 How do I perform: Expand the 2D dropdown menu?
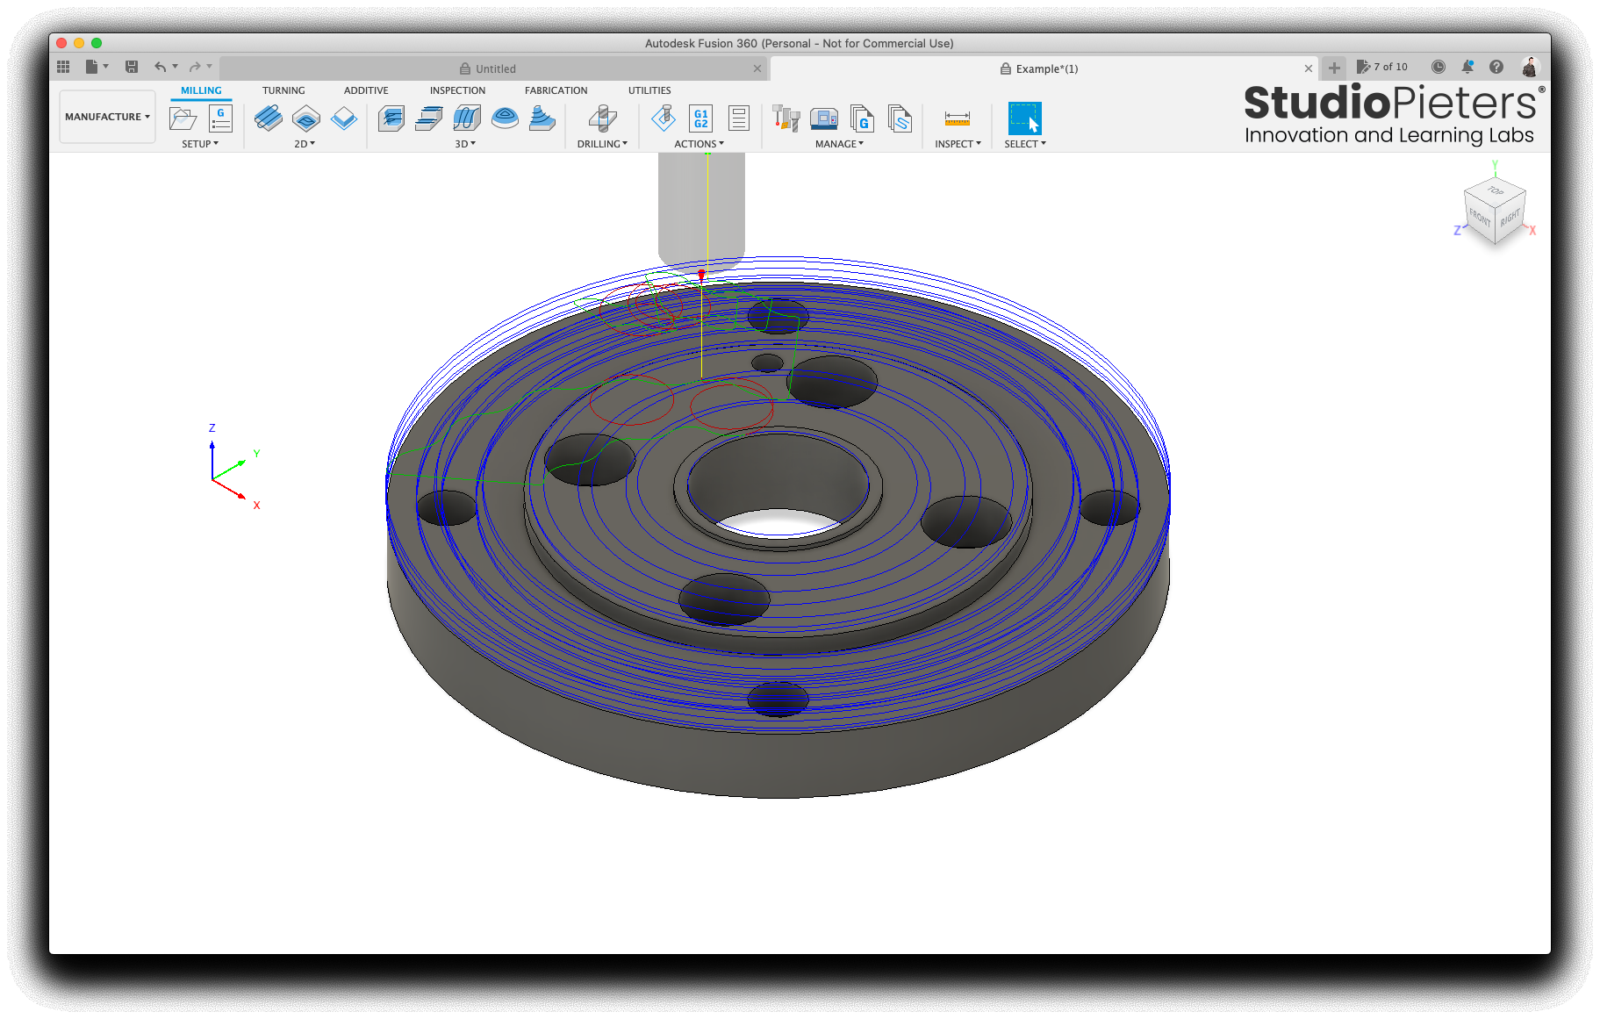coord(305,144)
